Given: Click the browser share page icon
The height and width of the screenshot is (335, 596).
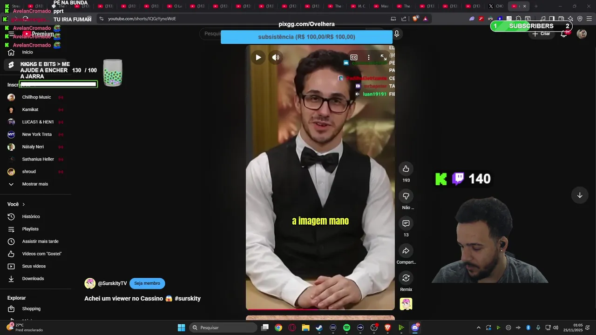Looking at the screenshot, I should pyautogui.click(x=404, y=19).
